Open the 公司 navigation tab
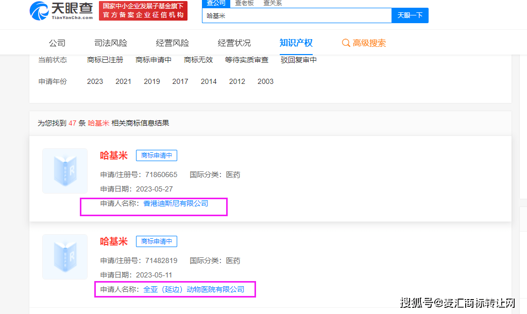Image resolution: width=527 pixels, height=314 pixels. (x=57, y=43)
